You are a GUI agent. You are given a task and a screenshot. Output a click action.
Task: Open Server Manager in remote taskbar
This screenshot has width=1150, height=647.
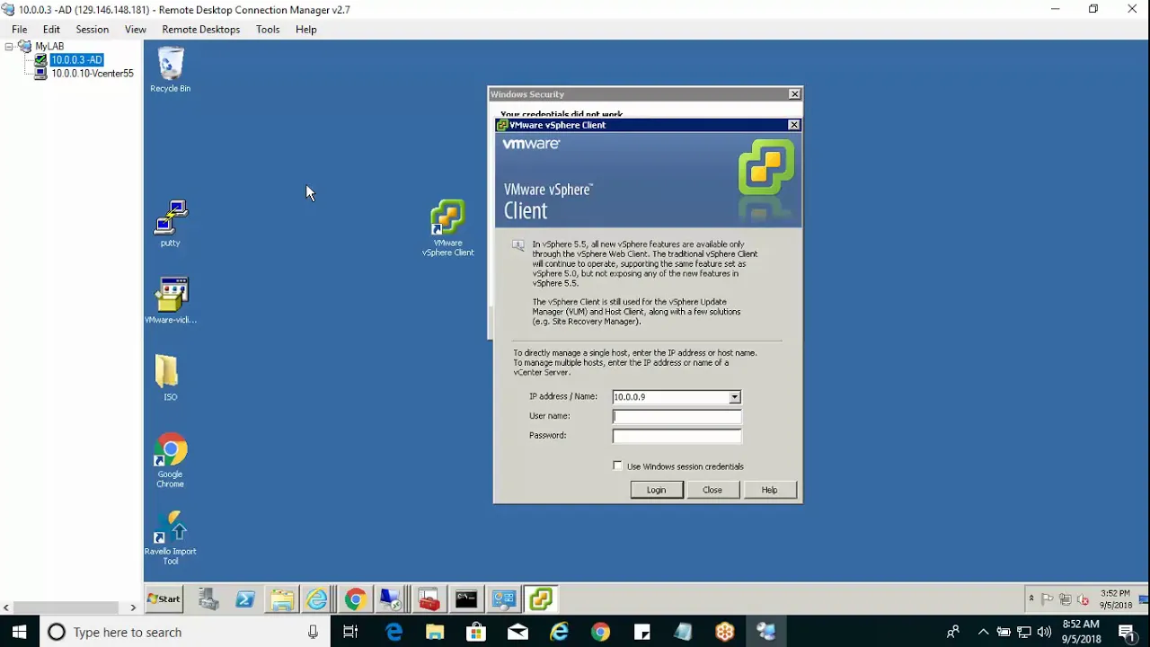tap(208, 599)
